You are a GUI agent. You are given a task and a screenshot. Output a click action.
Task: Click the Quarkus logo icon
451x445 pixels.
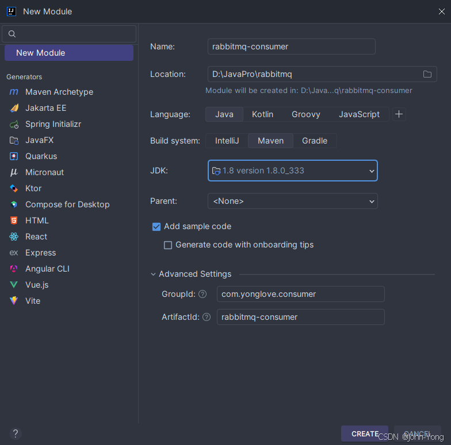tap(14, 156)
